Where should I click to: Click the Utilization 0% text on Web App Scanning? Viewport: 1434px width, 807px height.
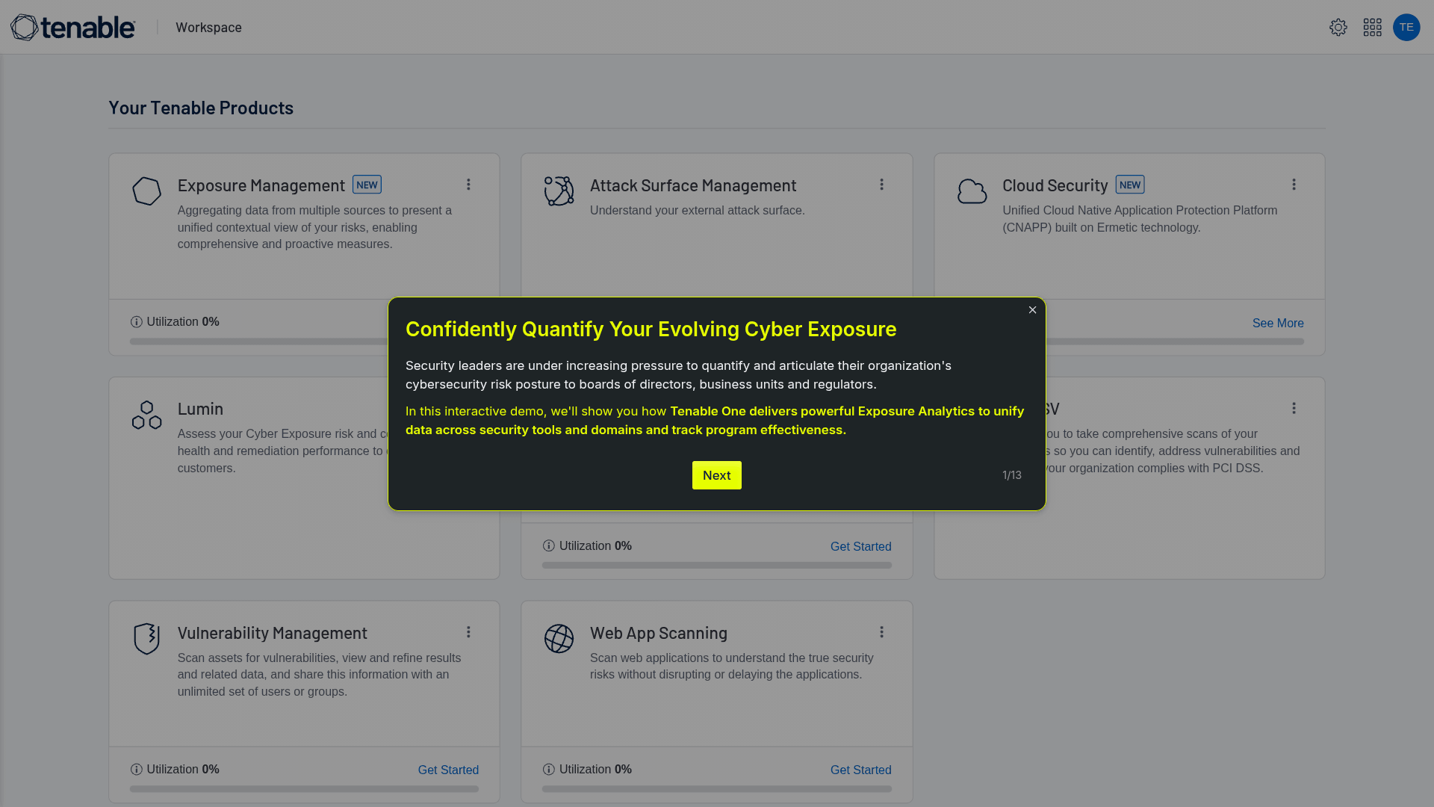(595, 770)
